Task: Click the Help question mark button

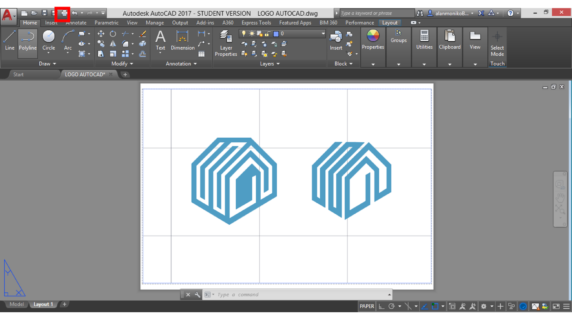Action: pos(509,13)
